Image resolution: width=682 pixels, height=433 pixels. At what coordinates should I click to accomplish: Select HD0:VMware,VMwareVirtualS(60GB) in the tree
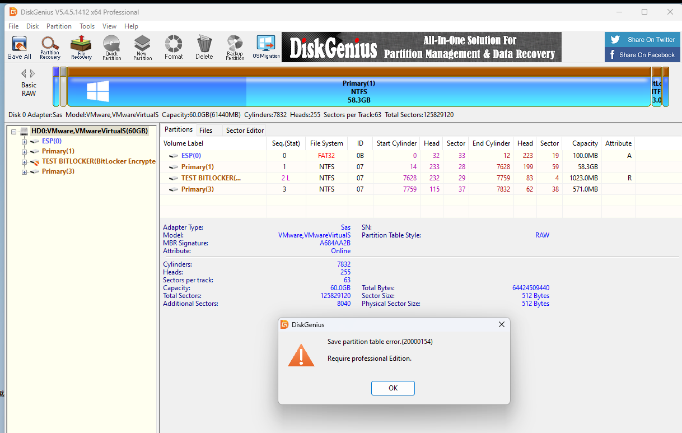pyautogui.click(x=90, y=131)
